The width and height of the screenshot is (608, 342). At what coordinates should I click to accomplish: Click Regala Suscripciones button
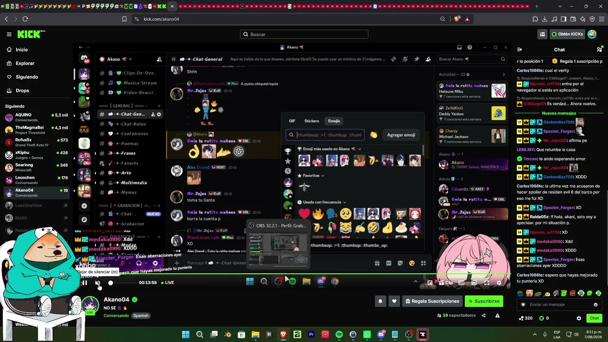point(432,301)
